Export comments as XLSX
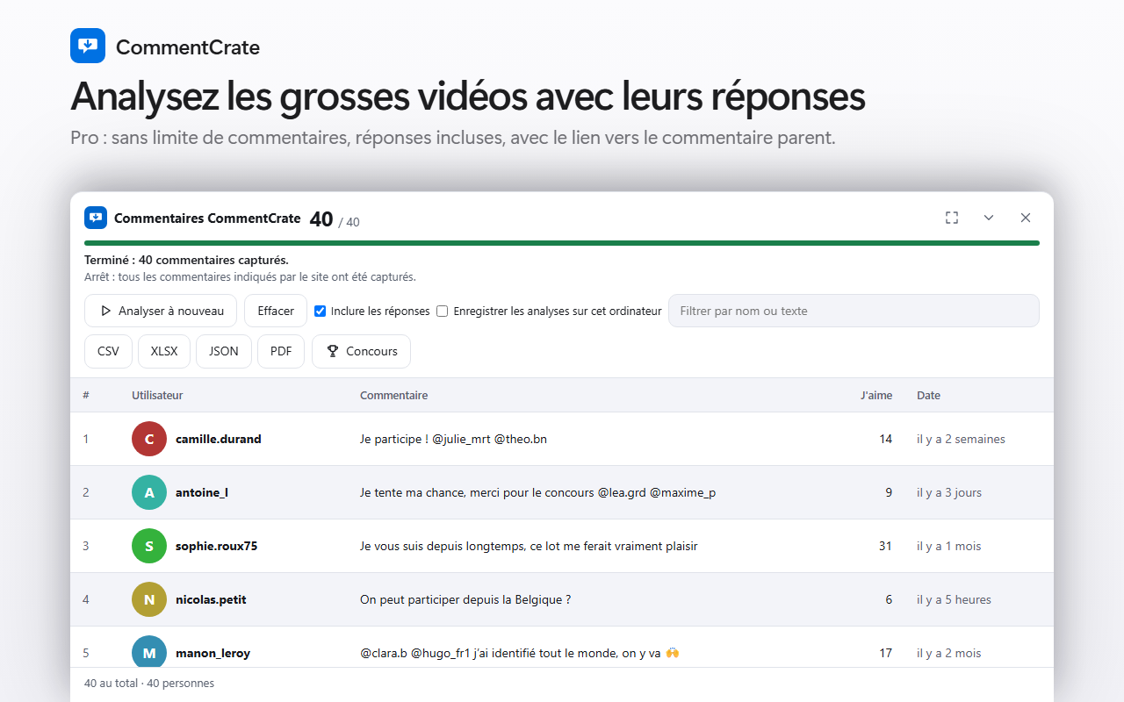The height and width of the screenshot is (702, 1124). click(164, 351)
